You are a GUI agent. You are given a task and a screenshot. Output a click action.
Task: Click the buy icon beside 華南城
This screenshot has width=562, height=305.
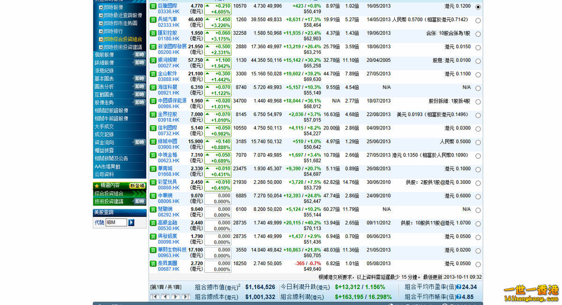[x=153, y=169]
